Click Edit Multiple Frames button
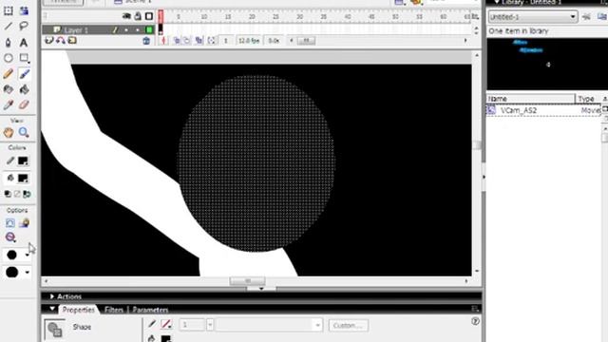Image resolution: width=608 pixels, height=342 pixels. click(x=199, y=41)
